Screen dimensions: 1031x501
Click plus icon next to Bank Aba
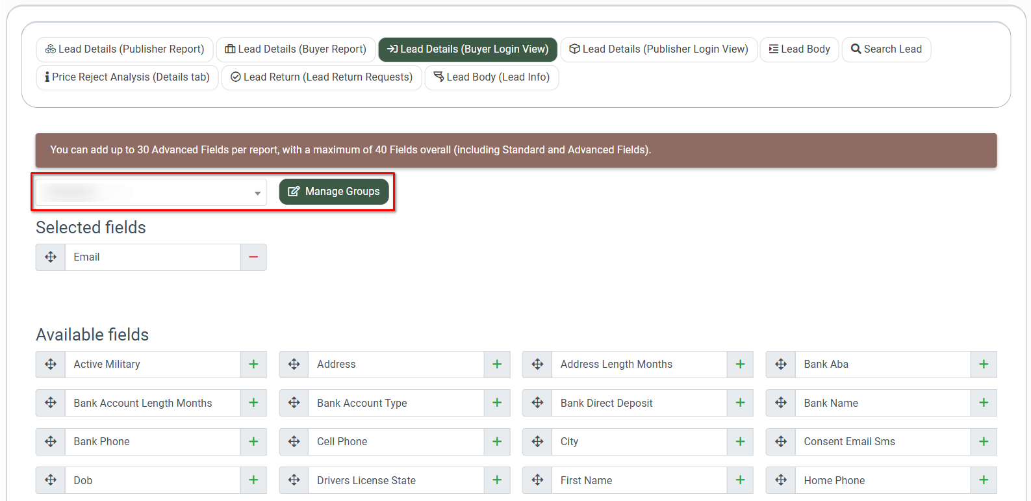point(983,365)
